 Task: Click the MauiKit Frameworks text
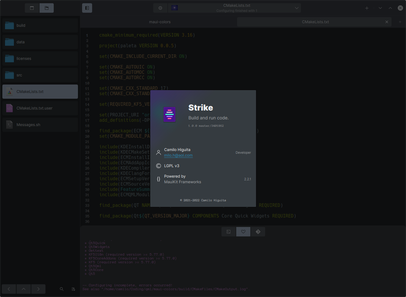182,182
